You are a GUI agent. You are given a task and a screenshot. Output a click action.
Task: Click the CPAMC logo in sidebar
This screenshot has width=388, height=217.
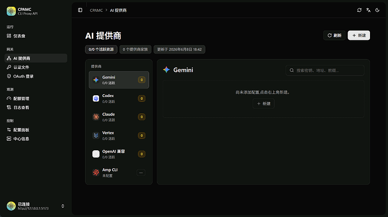pyautogui.click(x=11, y=11)
